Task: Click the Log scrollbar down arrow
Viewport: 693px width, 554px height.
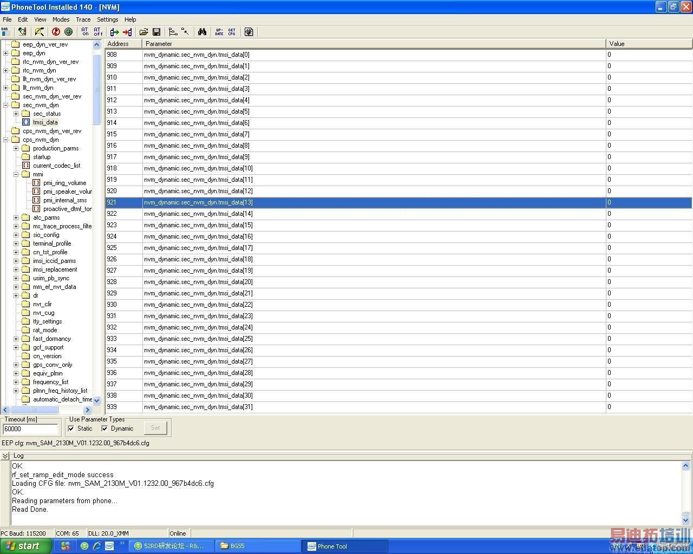Action: 685,520
